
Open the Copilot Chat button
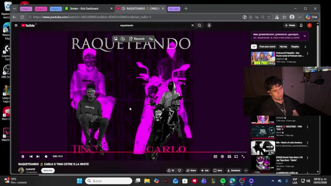(x=311, y=17)
